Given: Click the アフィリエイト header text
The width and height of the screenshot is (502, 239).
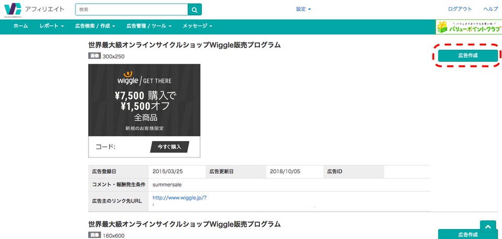Looking at the screenshot, I should pos(44,9).
